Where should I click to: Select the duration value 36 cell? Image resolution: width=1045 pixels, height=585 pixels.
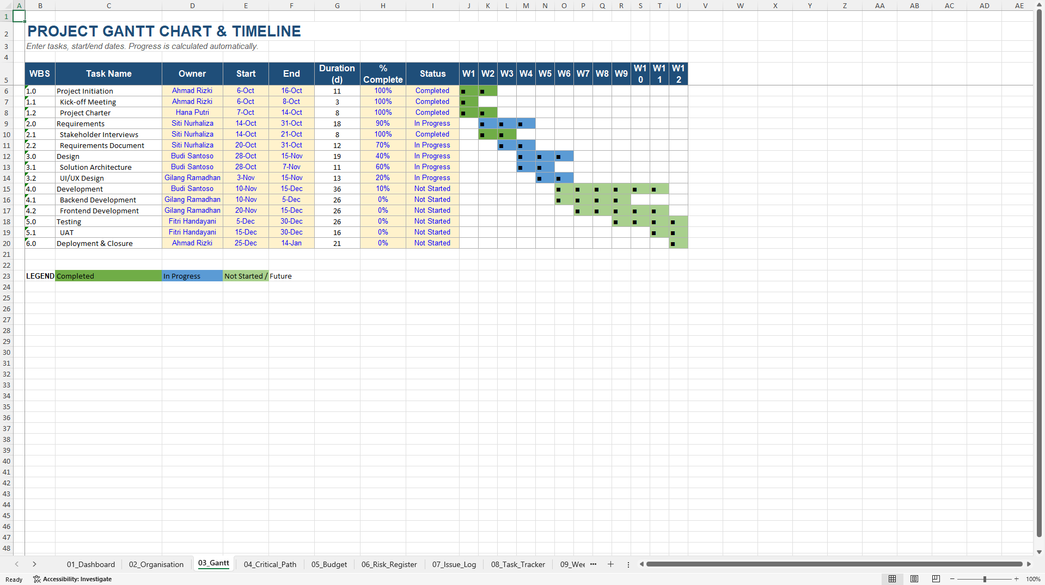[337, 189]
